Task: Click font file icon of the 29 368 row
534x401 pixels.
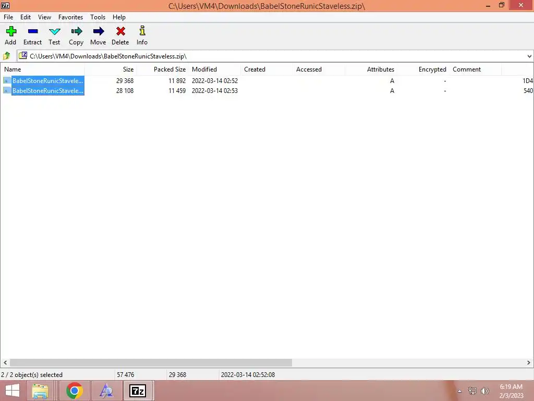Action: (x=6, y=81)
